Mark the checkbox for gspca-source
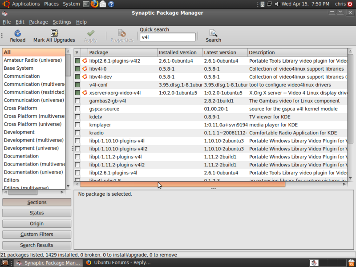The height and width of the screenshot is (267, 356). click(x=77, y=109)
